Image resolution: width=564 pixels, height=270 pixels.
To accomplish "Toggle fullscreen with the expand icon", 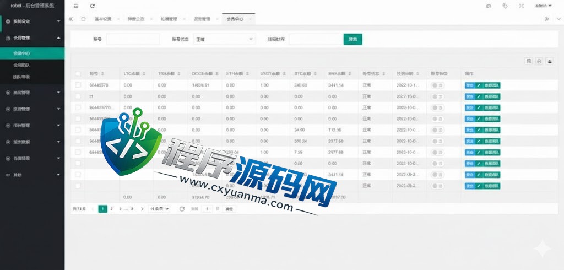I will [522, 6].
